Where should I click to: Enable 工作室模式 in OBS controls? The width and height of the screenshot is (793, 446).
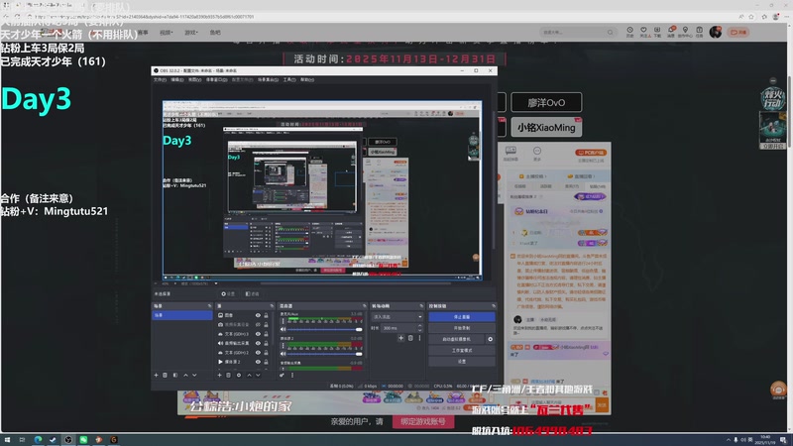pyautogui.click(x=461, y=351)
